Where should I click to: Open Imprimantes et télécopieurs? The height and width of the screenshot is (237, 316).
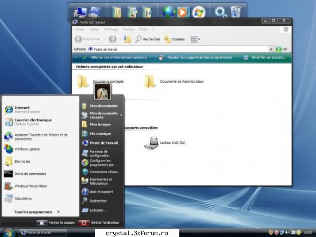[97, 181]
